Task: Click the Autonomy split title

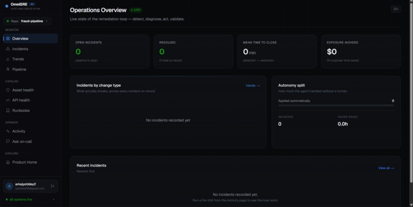Action: 292,86
